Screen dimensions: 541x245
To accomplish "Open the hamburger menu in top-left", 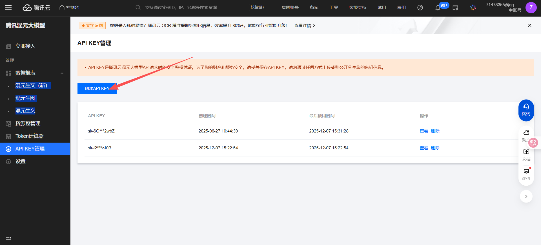I will pyautogui.click(x=8, y=8).
